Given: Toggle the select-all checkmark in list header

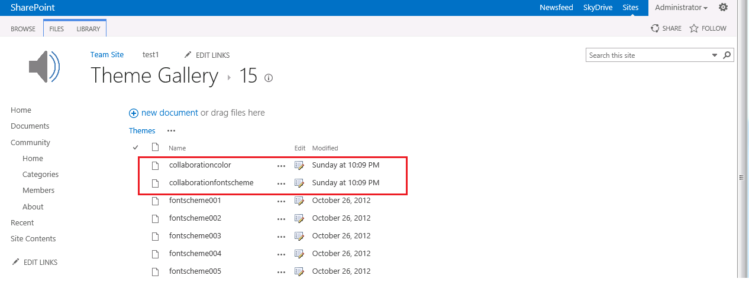Looking at the screenshot, I should click(135, 147).
